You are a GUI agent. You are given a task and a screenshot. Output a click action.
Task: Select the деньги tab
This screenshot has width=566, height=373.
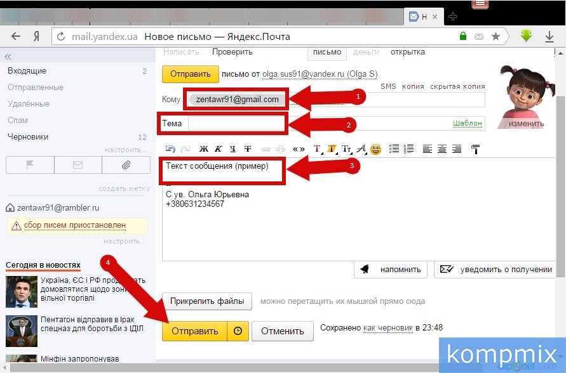pos(366,52)
